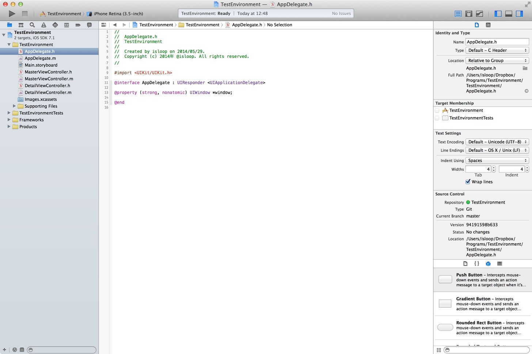Screen dimensions: 532x354
Task: Collapse the TestEnvironment group folder
Action: click(9, 45)
